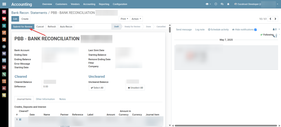This screenshot has height=127, width=281.
Task: Open the dark red stack app sidebar icon
Action: (x=4, y=67)
